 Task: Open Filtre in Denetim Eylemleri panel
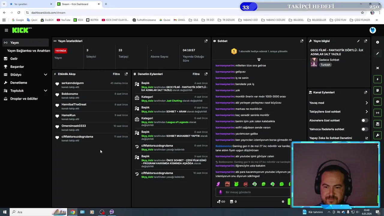(x=196, y=74)
